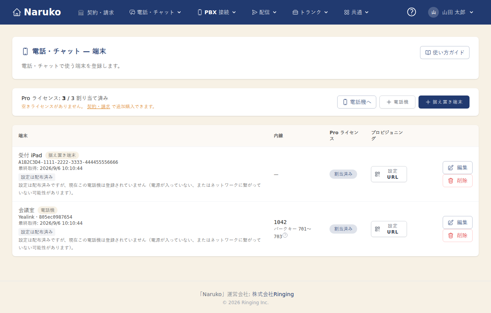Click the QR icon in 会議室 row
Screen dimensions: 491x313
click(377, 229)
